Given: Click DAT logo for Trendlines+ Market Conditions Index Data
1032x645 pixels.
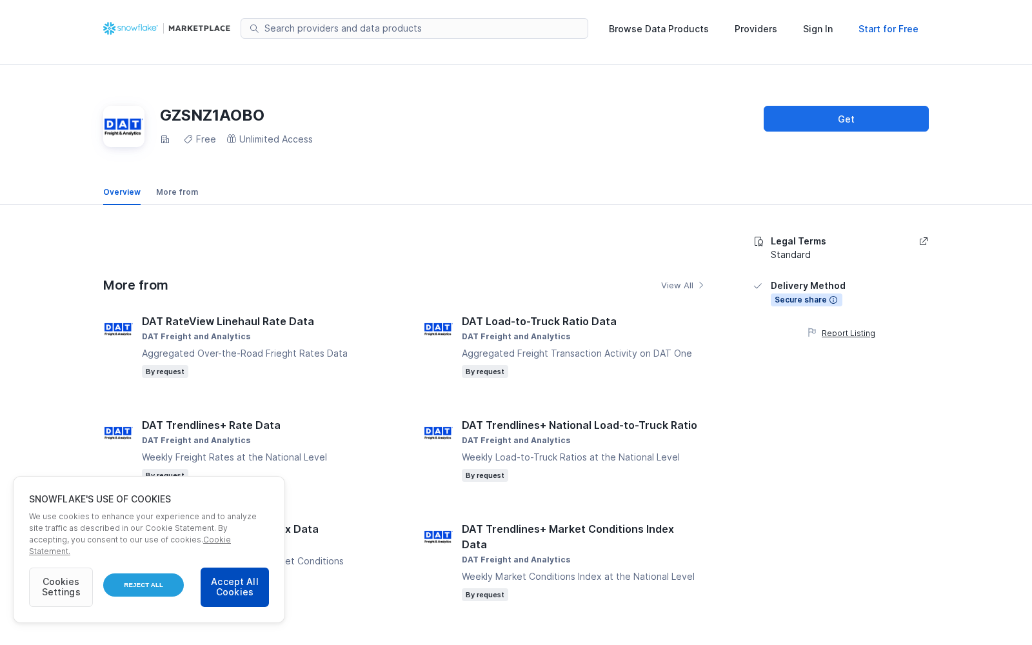Looking at the screenshot, I should click(x=438, y=537).
